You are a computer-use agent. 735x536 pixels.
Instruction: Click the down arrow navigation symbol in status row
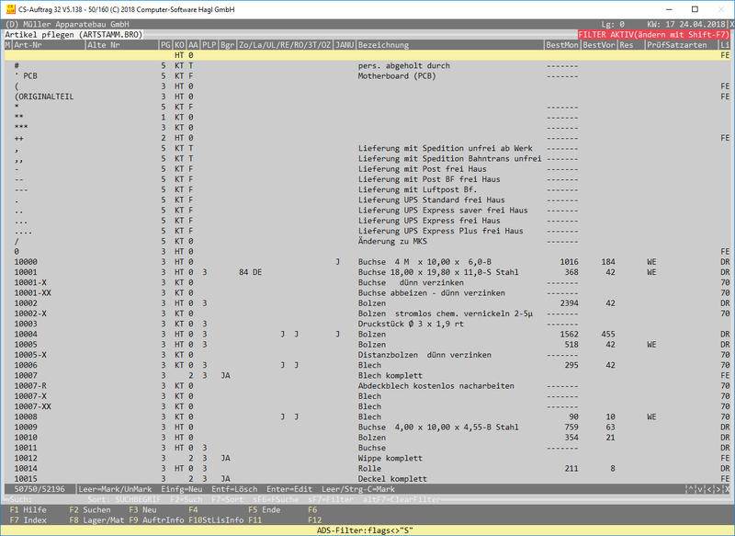[698, 489]
